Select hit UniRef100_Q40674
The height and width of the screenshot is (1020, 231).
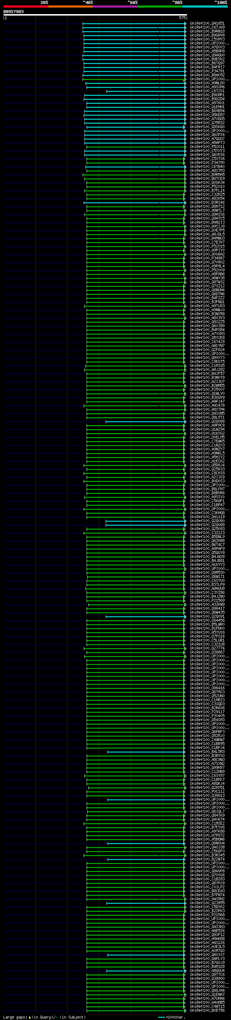[207, 819]
